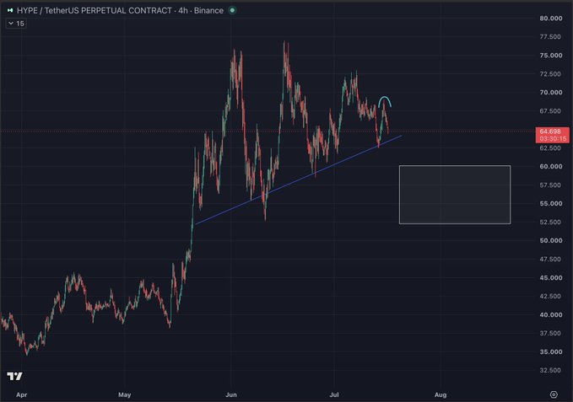Click the Aug label on time axis

[441, 394]
